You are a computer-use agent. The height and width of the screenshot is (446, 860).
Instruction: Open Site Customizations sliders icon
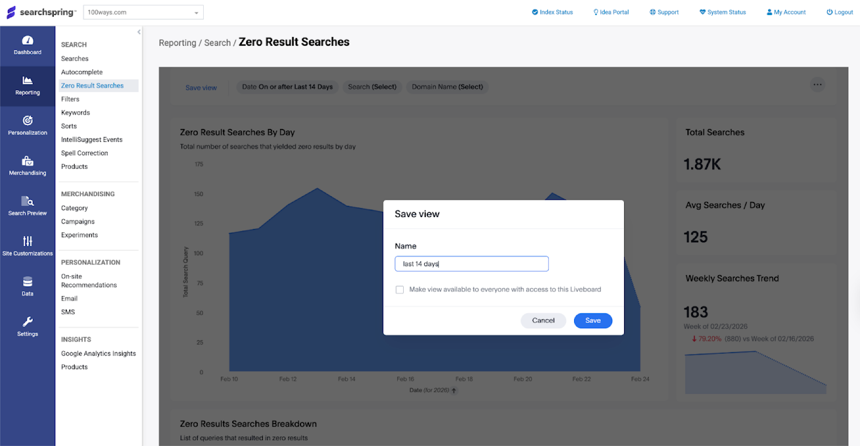click(27, 241)
